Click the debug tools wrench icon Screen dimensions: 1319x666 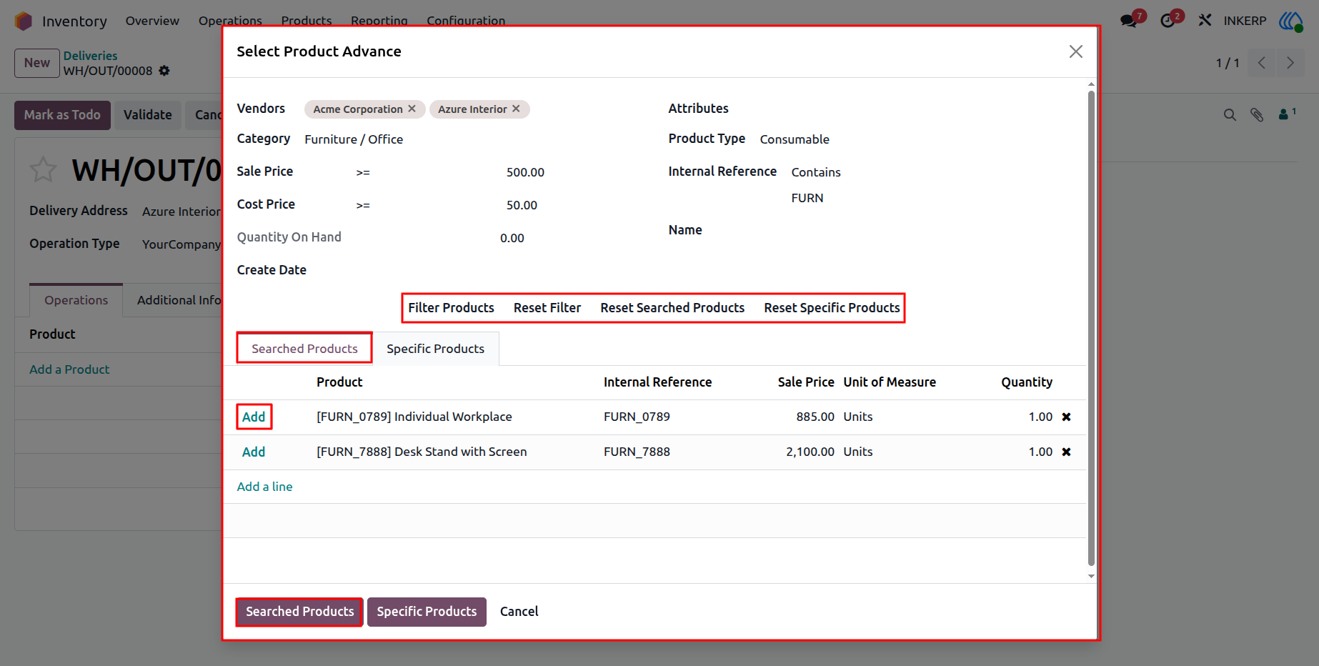point(1205,21)
